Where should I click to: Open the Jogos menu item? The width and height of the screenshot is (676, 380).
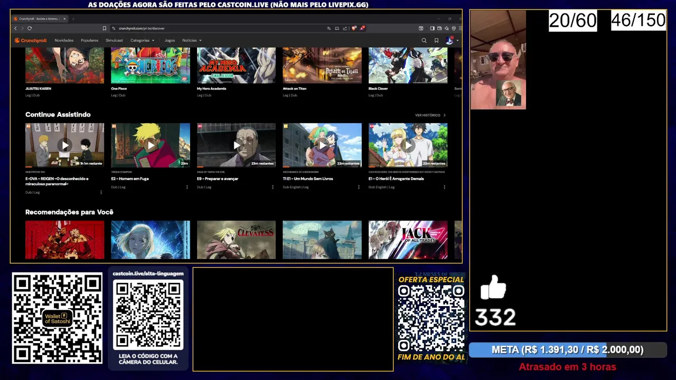[x=170, y=40]
